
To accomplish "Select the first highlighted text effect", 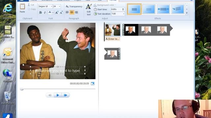I will coord(134,9).
